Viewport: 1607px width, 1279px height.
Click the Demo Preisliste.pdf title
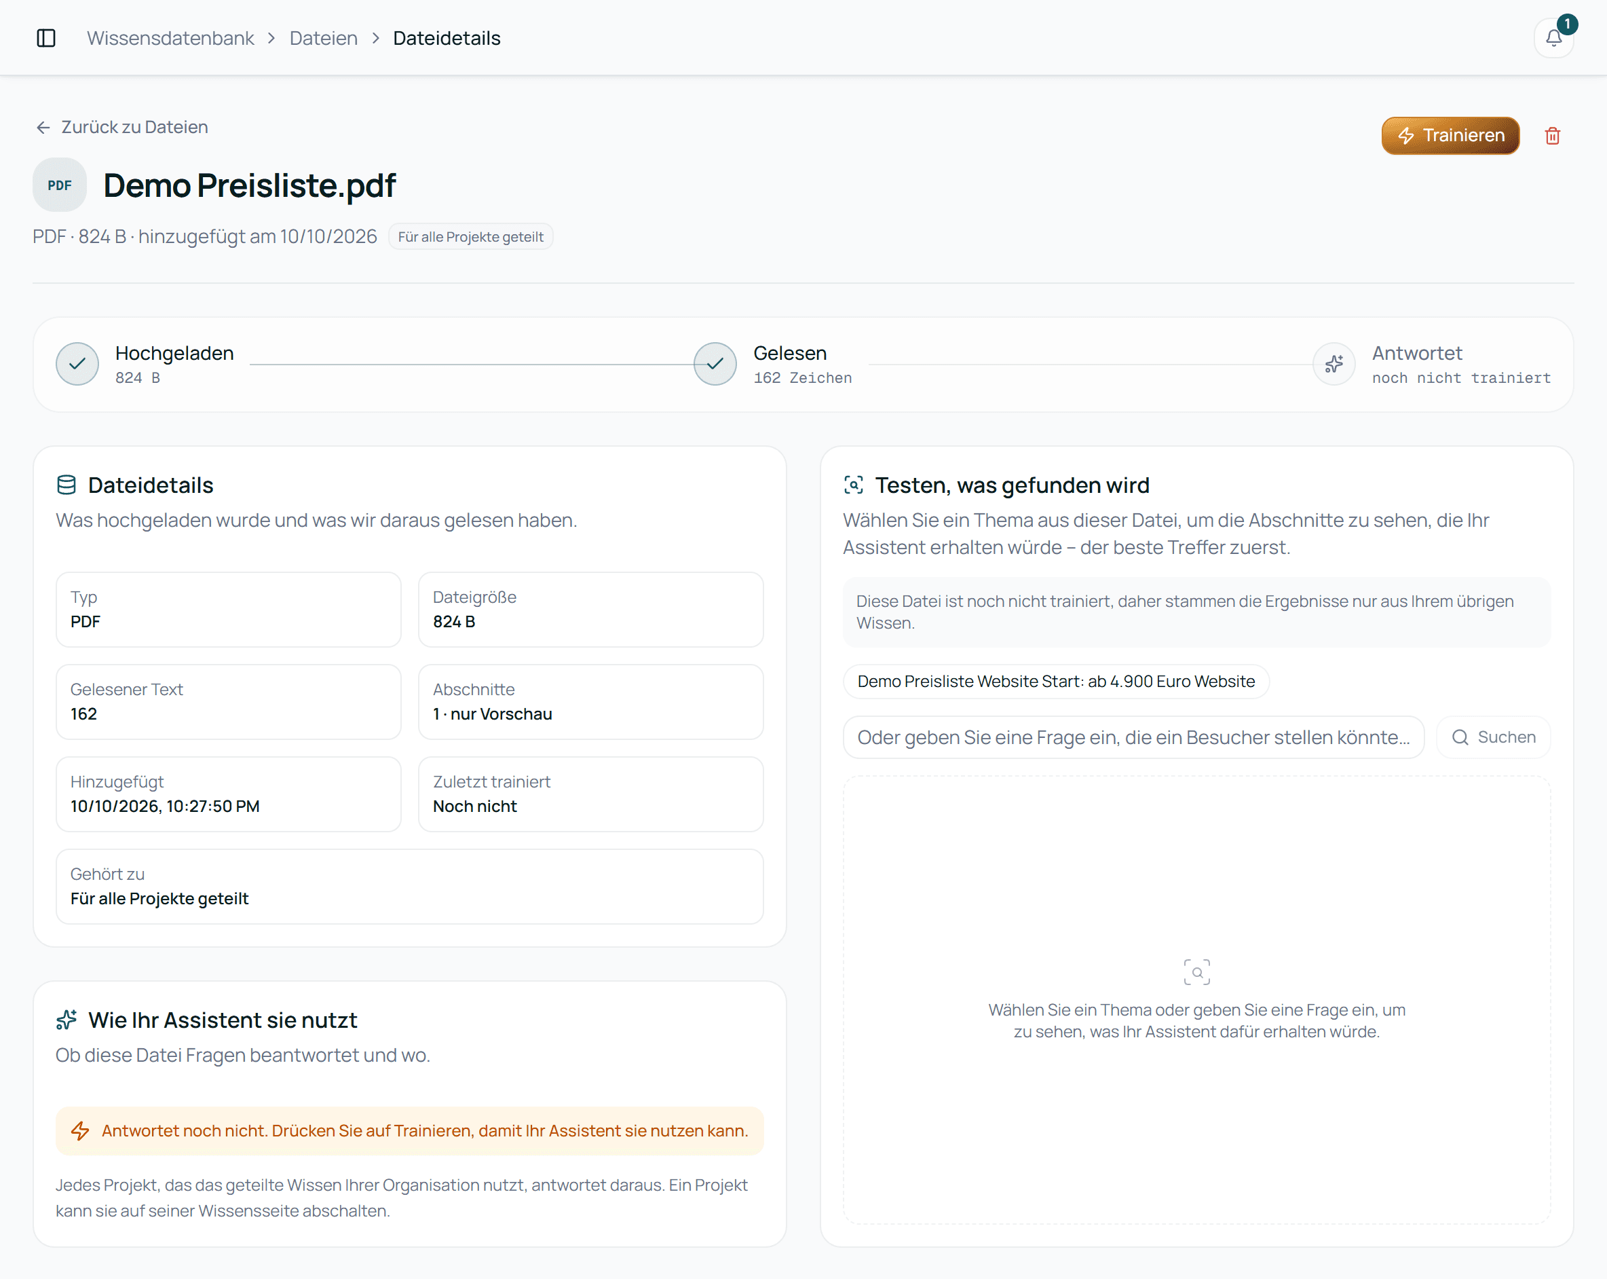point(249,186)
